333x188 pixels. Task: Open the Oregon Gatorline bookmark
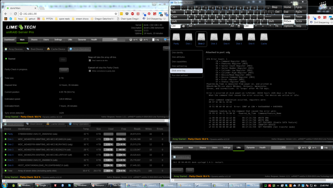tap(103, 19)
